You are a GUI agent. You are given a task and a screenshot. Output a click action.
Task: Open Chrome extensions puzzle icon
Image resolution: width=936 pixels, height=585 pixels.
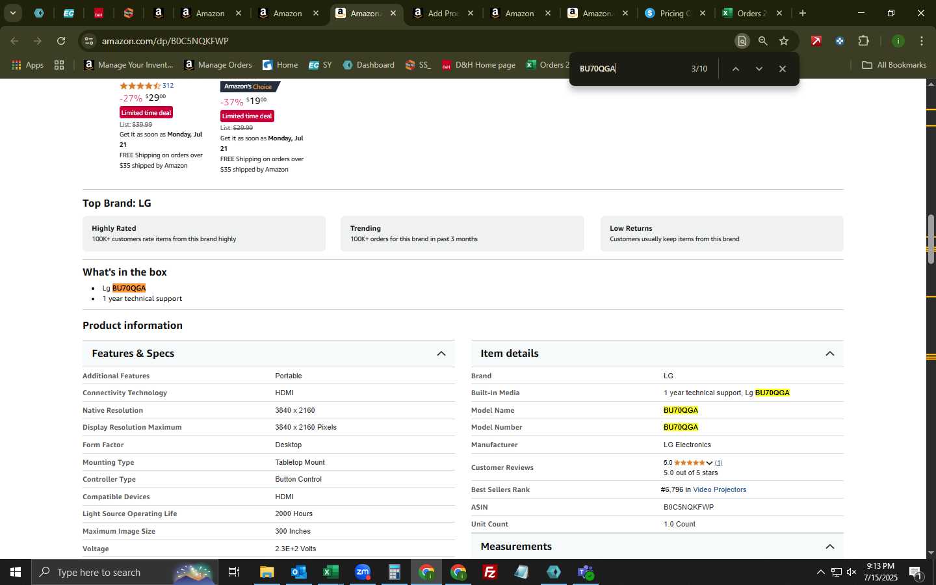863,41
